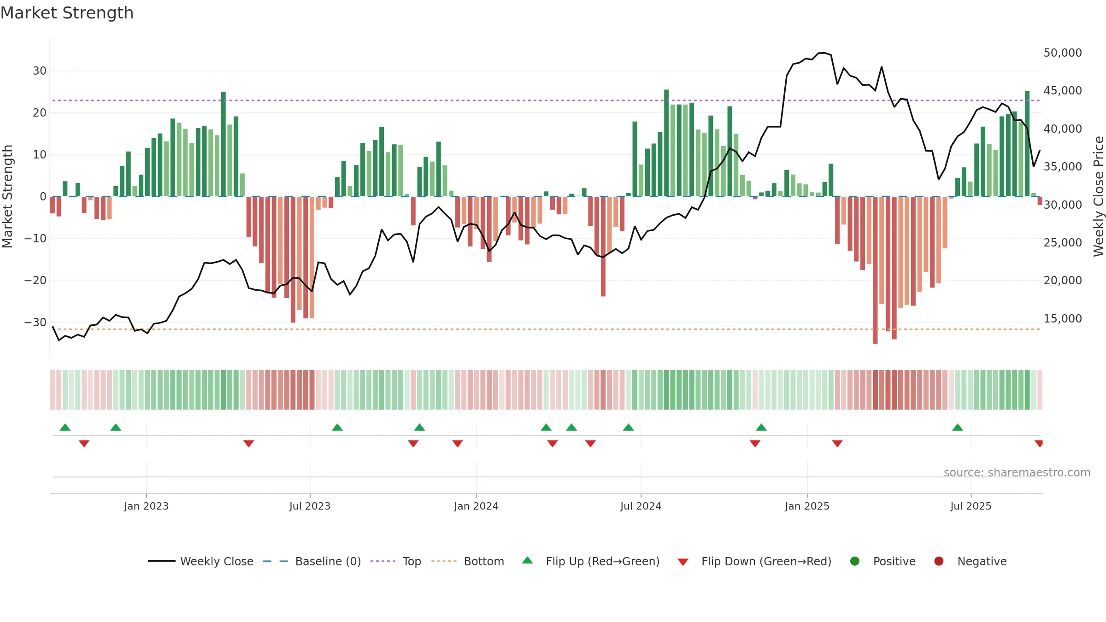1106x622 pixels.
Task: Click the red flip-down marker just before Jan 2024
Action: point(458,443)
